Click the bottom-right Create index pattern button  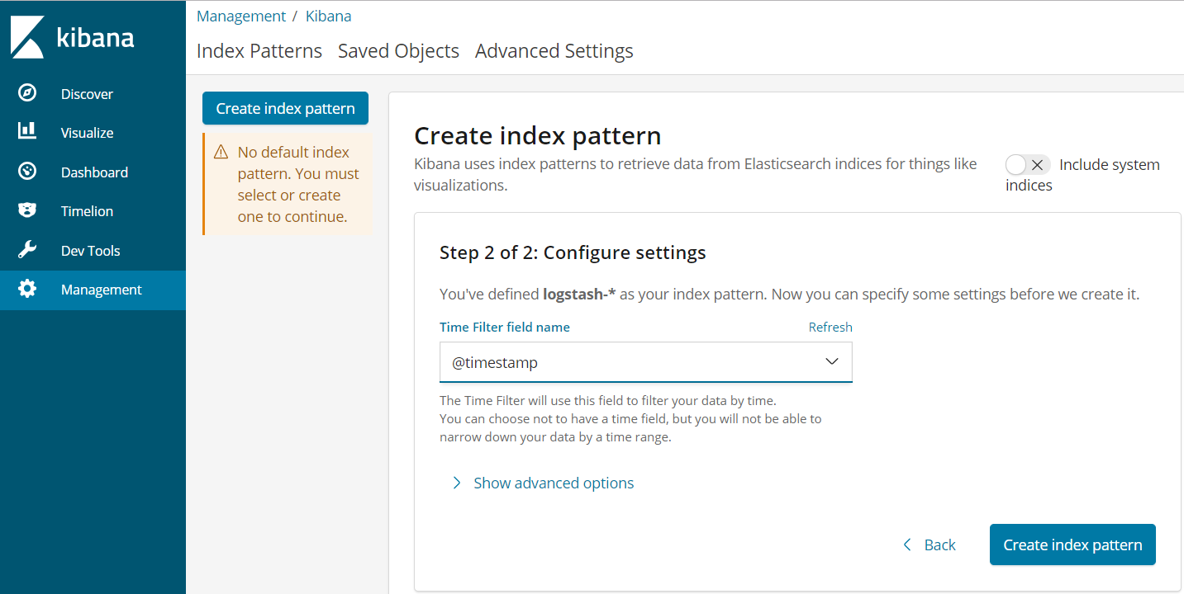point(1072,544)
